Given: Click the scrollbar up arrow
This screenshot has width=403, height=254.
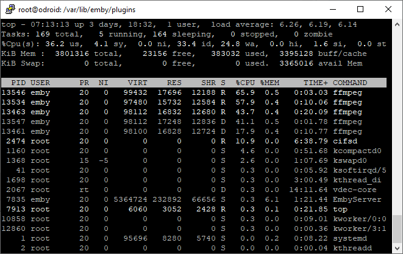Looking at the screenshot, I should coord(397,24).
